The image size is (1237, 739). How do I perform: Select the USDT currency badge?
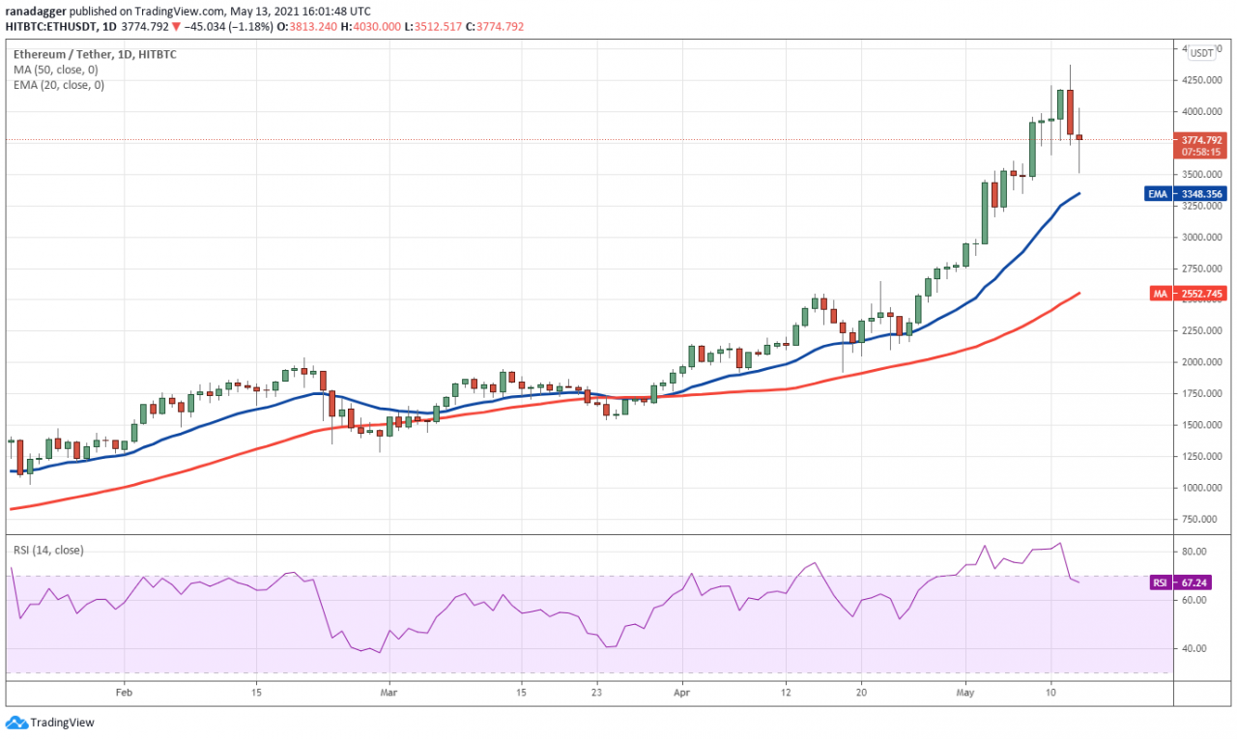coord(1202,53)
